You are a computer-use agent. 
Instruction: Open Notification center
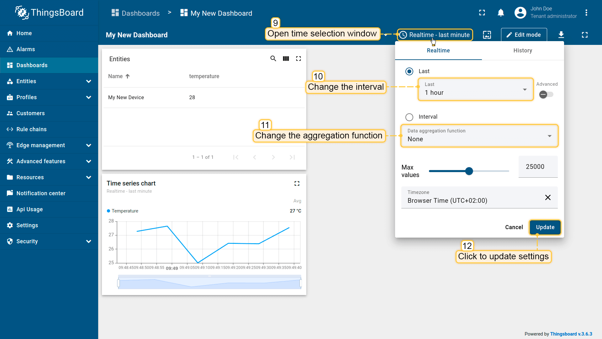pyautogui.click(x=49, y=193)
